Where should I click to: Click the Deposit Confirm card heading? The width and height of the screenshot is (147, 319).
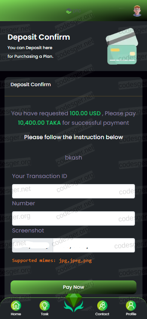[31, 84]
